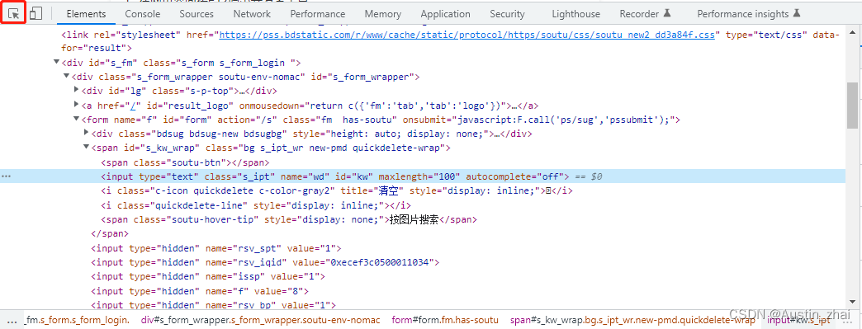Open the Recorder tab

coord(646,14)
